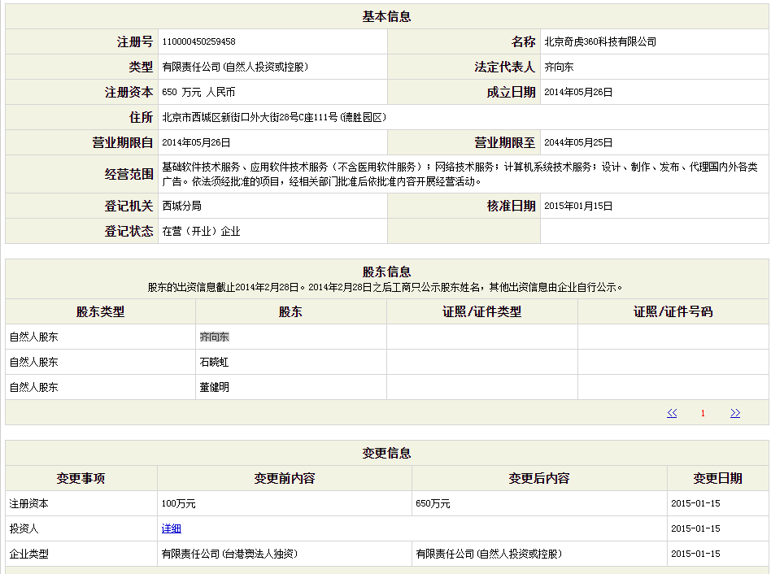The width and height of the screenshot is (771, 574).
Task: Click the business term end 2044年05月25日
Action: (x=578, y=142)
